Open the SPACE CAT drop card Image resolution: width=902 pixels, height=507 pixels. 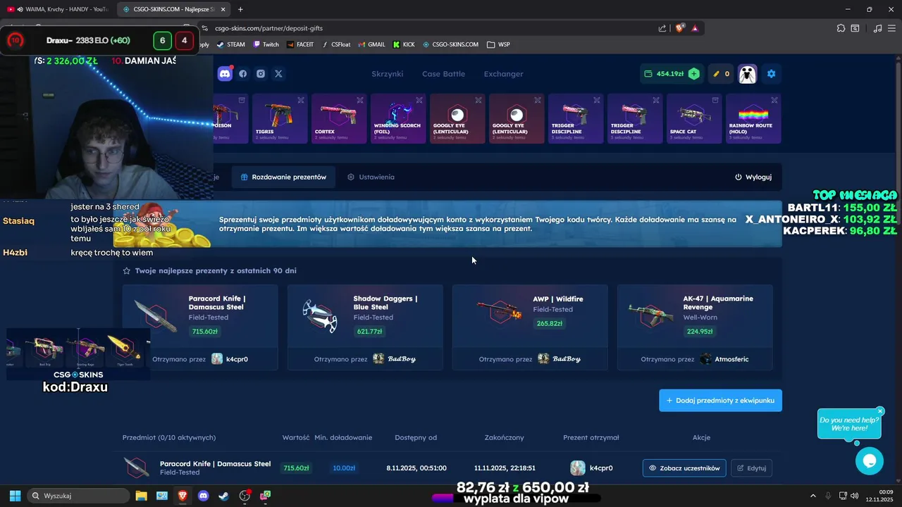pos(694,118)
